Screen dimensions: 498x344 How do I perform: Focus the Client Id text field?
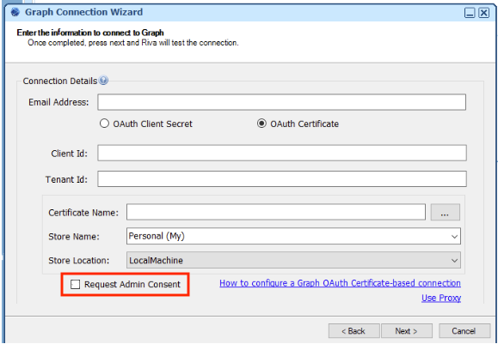coord(282,153)
